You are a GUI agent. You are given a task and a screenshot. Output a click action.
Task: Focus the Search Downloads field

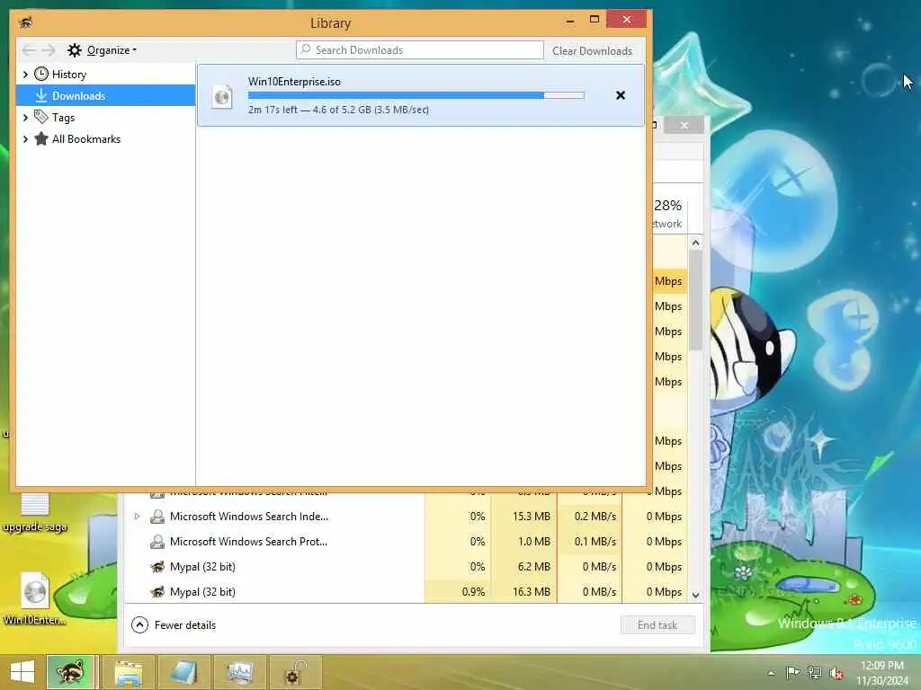tap(419, 50)
